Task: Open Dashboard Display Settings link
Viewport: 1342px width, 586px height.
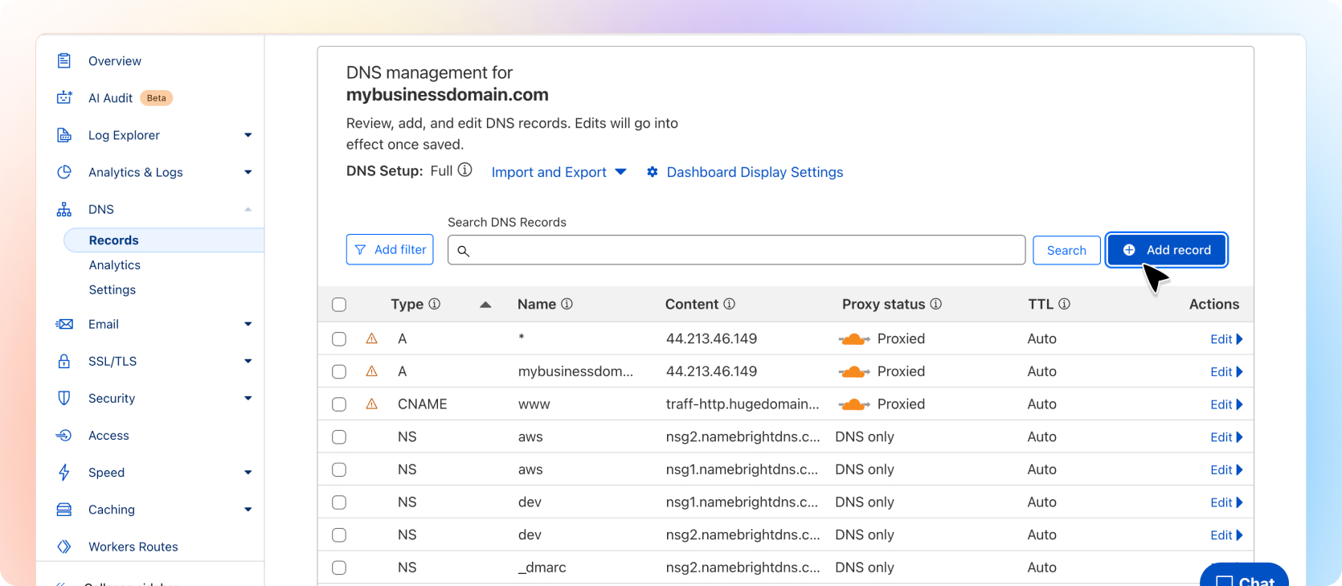Action: point(755,172)
